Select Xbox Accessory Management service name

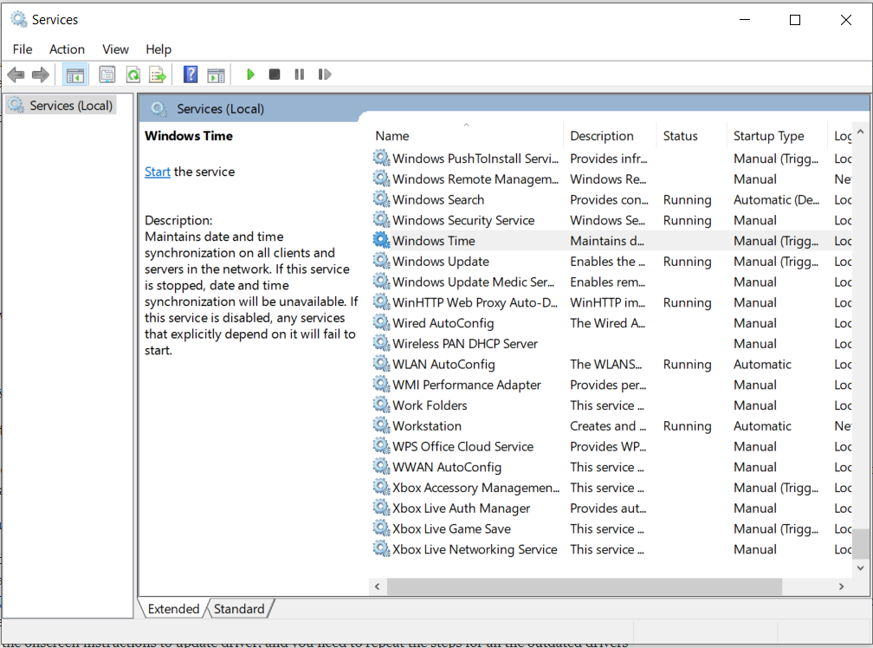(x=475, y=487)
